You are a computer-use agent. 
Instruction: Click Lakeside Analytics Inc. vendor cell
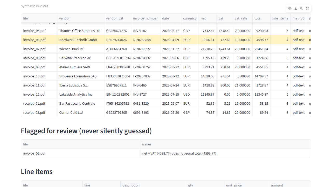81,94
